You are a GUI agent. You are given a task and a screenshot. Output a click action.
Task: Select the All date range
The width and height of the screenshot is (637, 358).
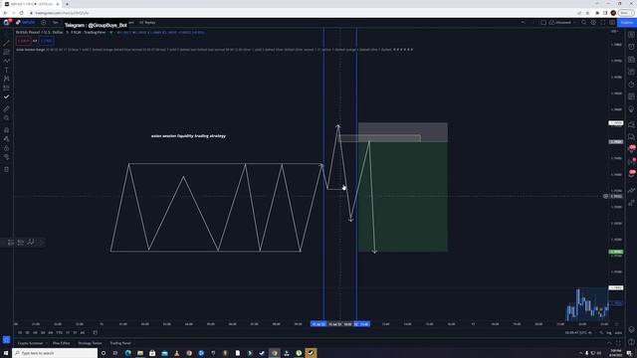tap(83, 332)
